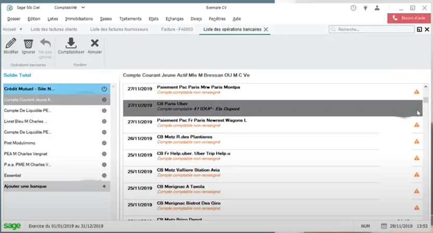The image size is (433, 233).
Task: Click warning icon for CB Merignac Bistrot Des Giro
Action: click(417, 208)
